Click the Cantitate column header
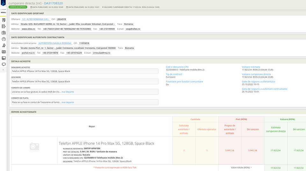Image resolution: width=306 pixels, height=171 pixels. tap(195, 119)
